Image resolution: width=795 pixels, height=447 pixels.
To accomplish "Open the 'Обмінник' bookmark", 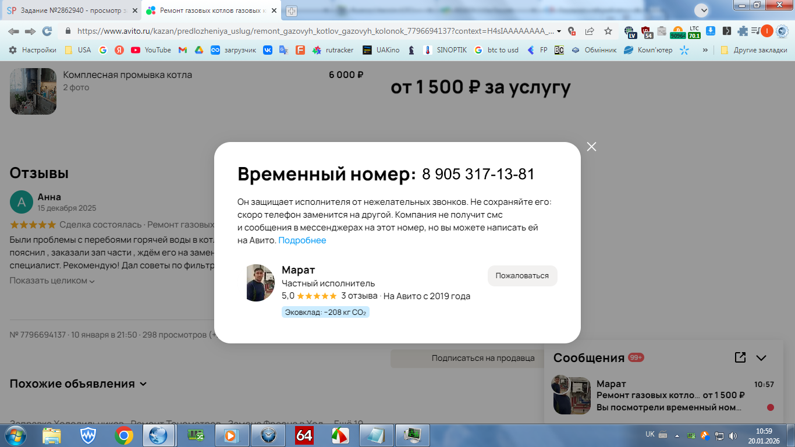I will click(594, 50).
